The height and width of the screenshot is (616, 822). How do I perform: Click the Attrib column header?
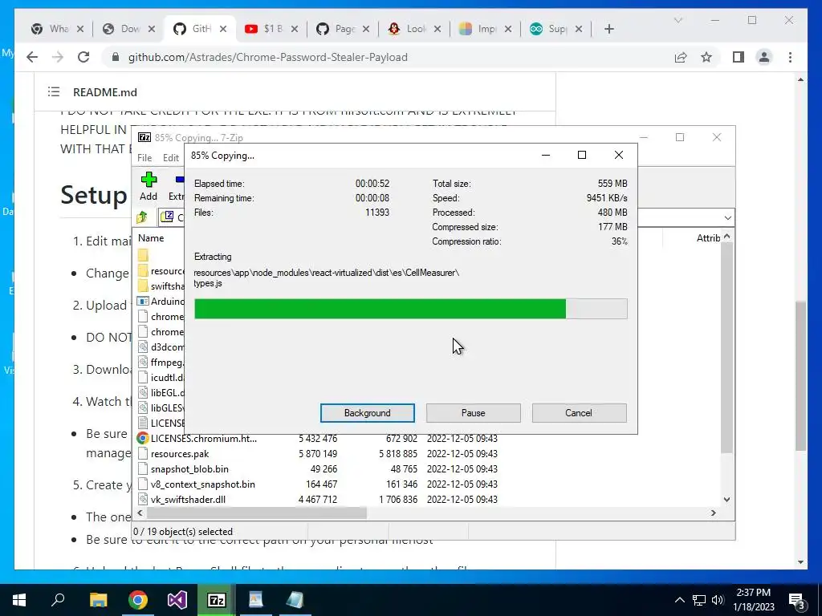click(708, 237)
